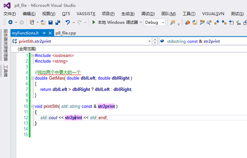Open the VASSISTX menu
Screen dimensions: 247x158
coord(86,14)
